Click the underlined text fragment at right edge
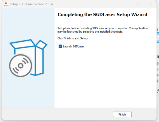159x122 pixels. pyautogui.click(x=158, y=42)
